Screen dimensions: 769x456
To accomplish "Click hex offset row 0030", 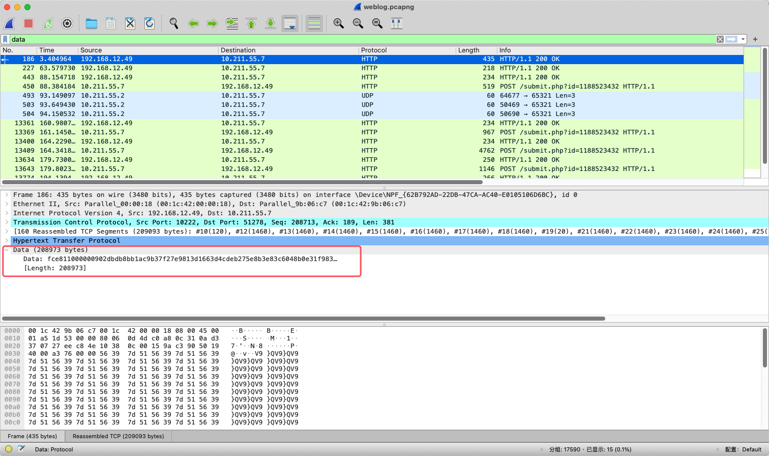I will click(12, 354).
